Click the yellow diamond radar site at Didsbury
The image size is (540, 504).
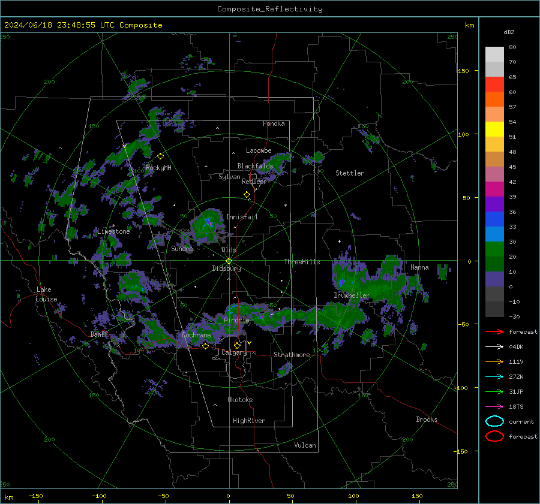point(229,261)
